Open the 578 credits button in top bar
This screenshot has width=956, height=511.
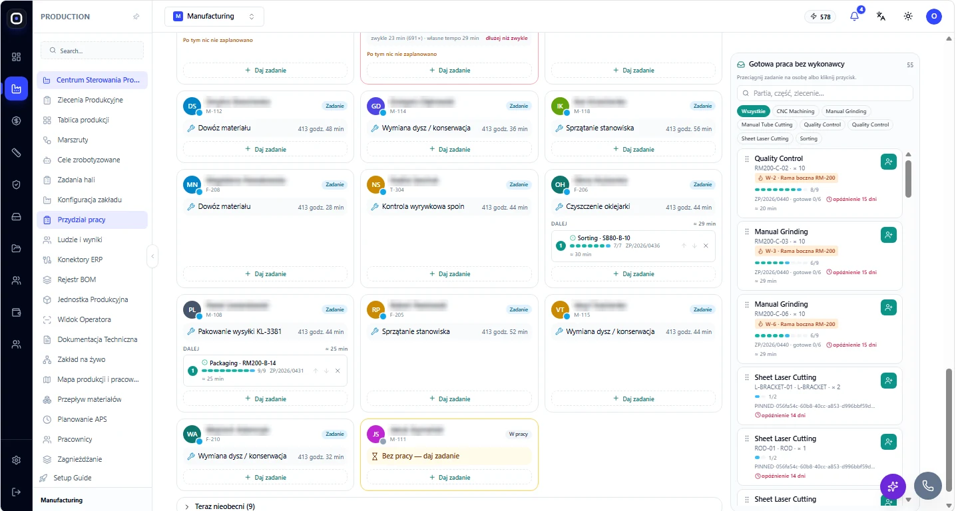[x=820, y=17]
